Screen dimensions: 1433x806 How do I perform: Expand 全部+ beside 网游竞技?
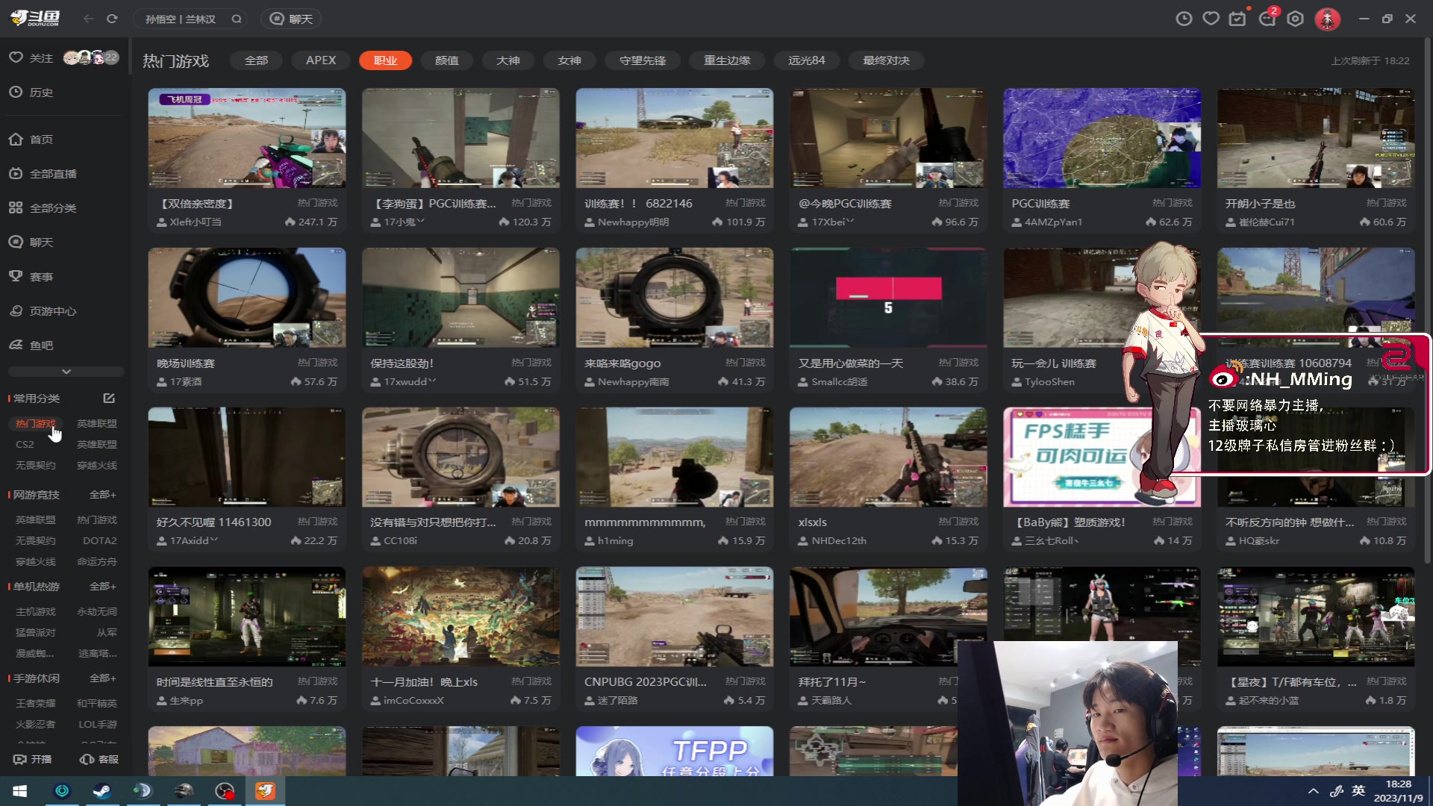[102, 495]
